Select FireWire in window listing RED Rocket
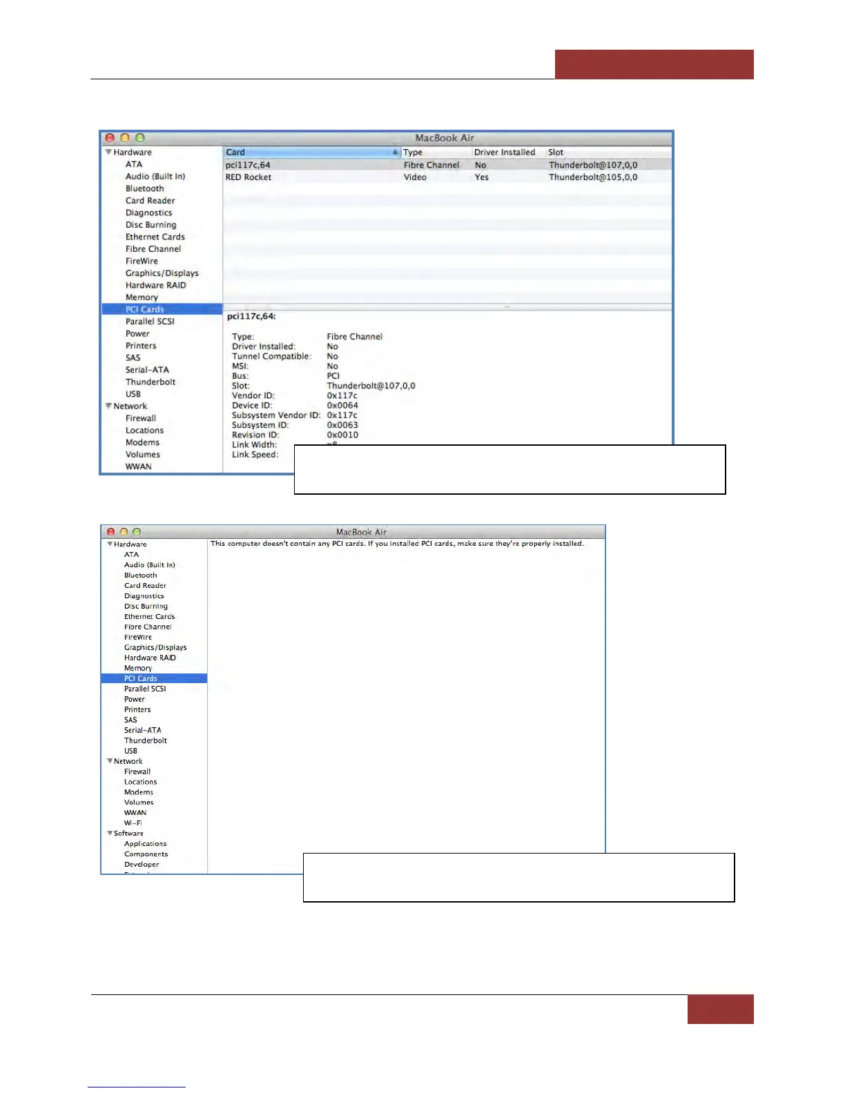The width and height of the screenshot is (845, 1093). point(142,261)
